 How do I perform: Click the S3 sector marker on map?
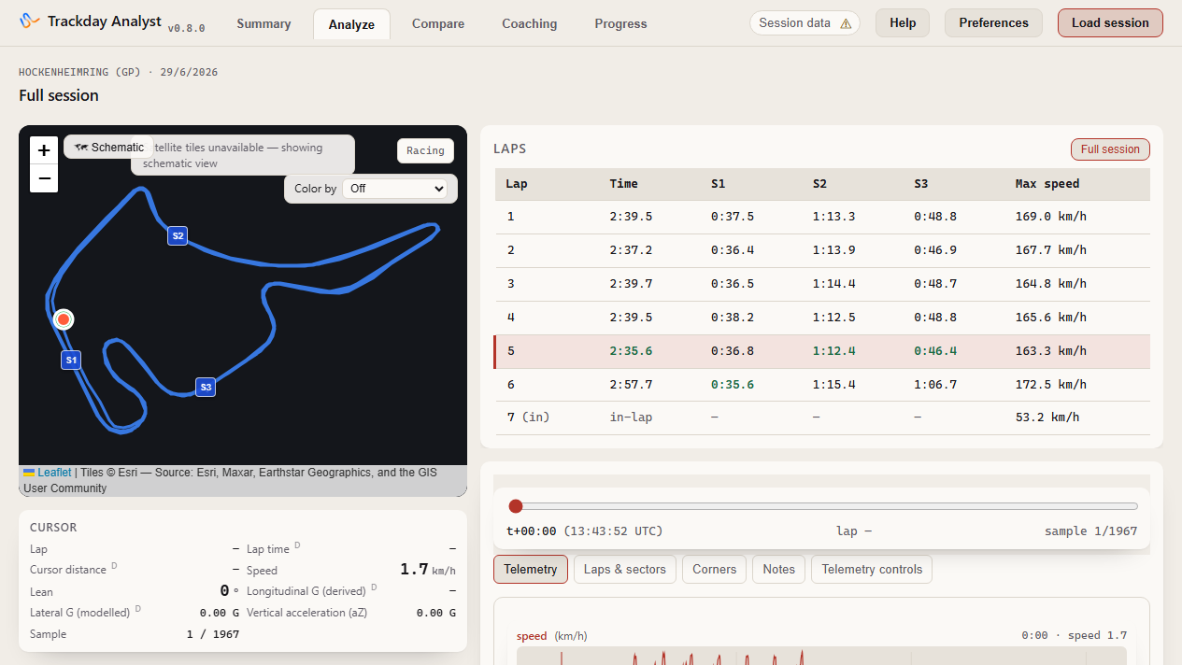tap(206, 387)
